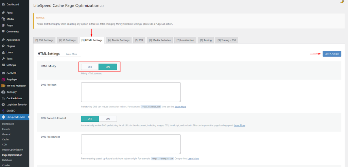
Task: Click the Backuply cloud icon
Action: (x=3, y=92)
